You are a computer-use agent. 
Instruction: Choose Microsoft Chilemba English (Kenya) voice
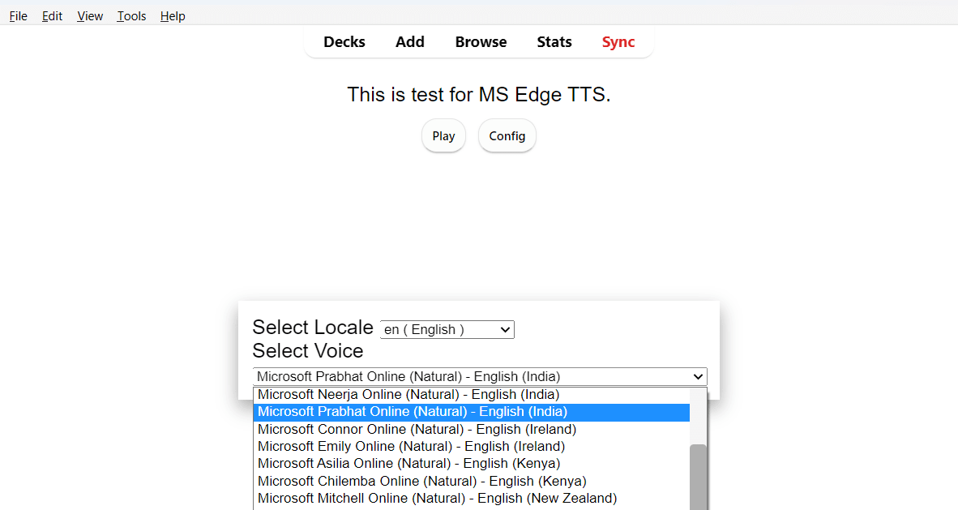(x=471, y=482)
